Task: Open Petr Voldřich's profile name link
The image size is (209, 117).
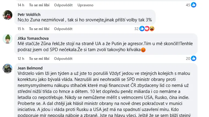Action: tap(29, 14)
